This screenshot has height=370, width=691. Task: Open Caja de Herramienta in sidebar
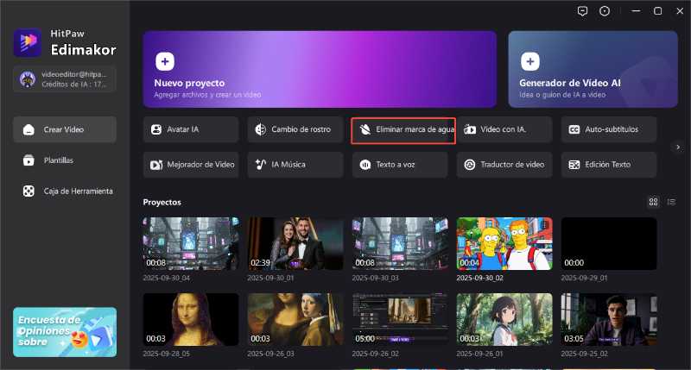[x=65, y=191]
